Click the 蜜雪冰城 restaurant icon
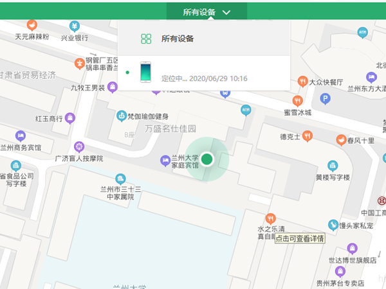 pos(297,101)
